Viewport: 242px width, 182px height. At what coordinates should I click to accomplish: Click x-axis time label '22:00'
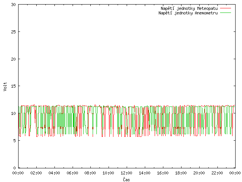coord(217,173)
